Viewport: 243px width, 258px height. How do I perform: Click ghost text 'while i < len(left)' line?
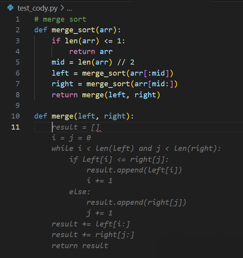coord(136,148)
